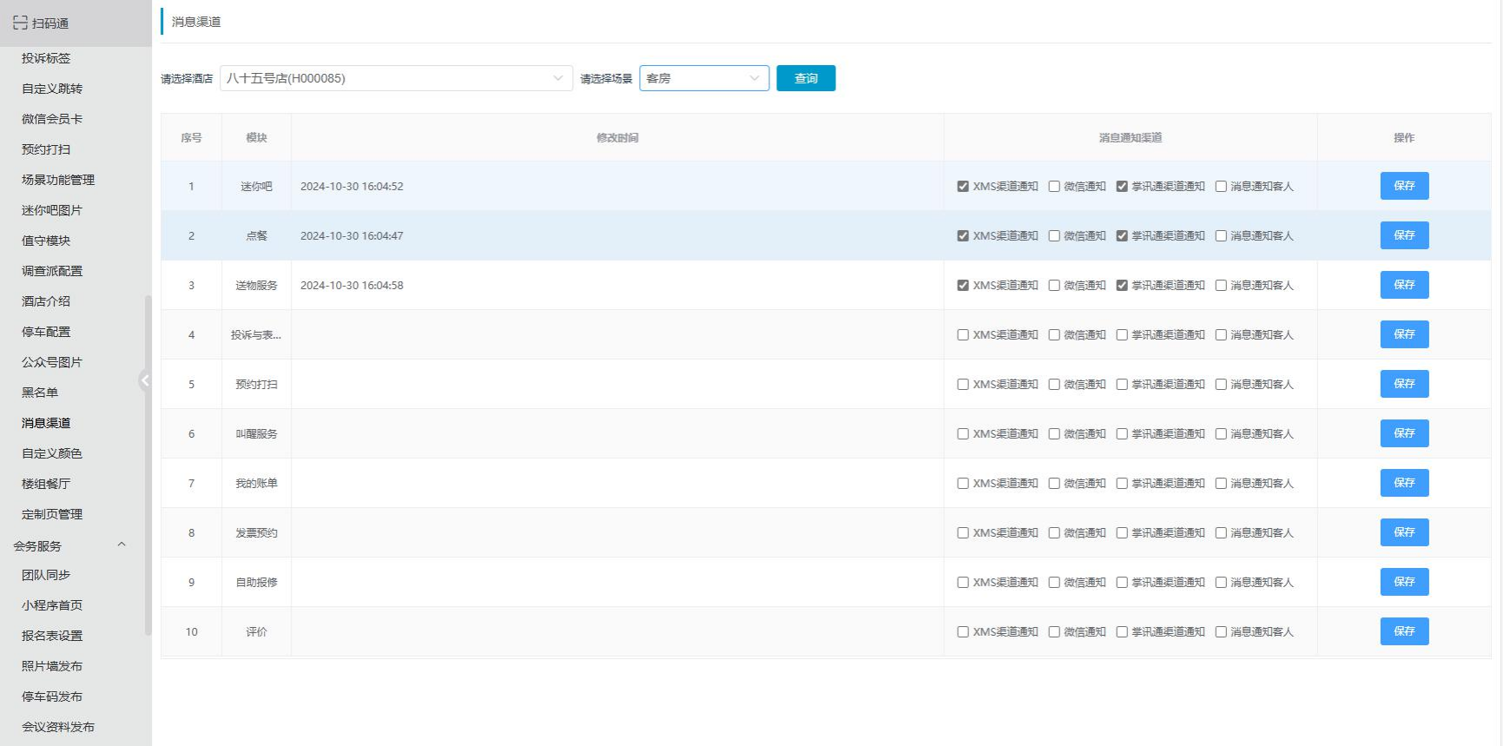Uncheck 掌讯通渠道通知 for 送物服务 row
The image size is (1503, 746).
tap(1122, 285)
